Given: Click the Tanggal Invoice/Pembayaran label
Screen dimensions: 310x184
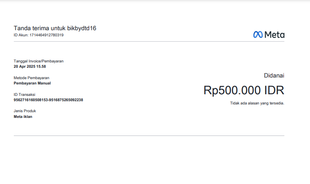Looking at the screenshot, I should pyautogui.click(x=38, y=61).
